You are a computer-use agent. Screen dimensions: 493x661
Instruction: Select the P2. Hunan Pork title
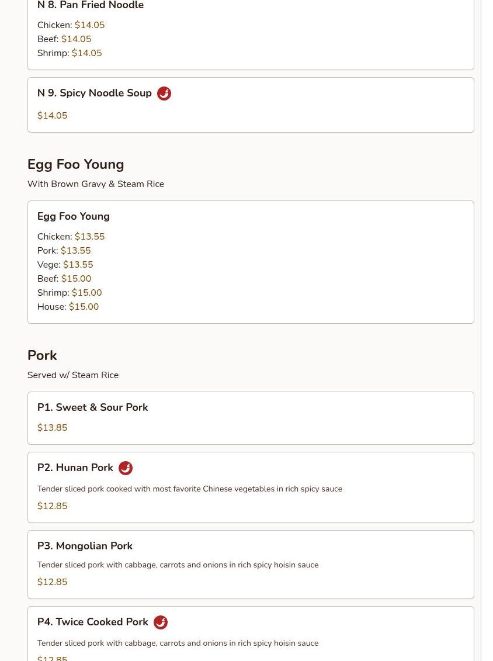(x=75, y=468)
